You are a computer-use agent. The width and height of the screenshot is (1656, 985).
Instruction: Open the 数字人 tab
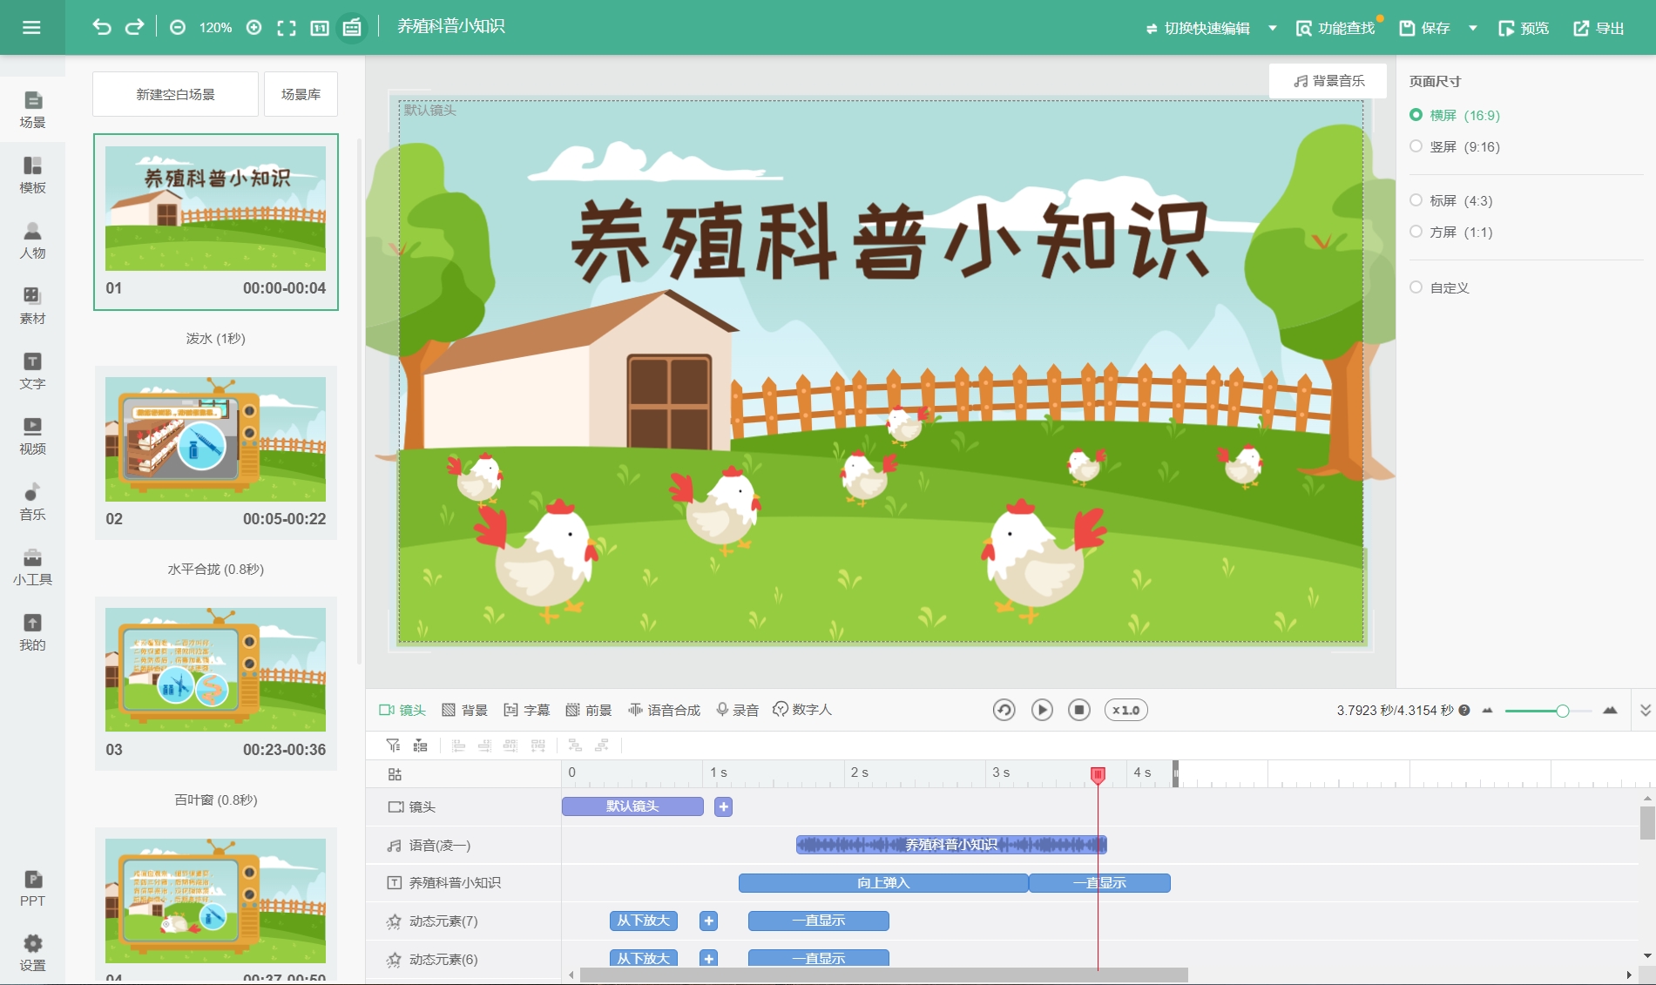tap(802, 710)
